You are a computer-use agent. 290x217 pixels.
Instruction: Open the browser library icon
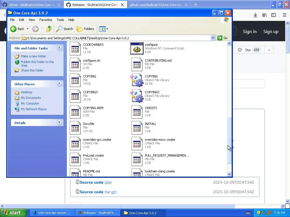[265, 15]
